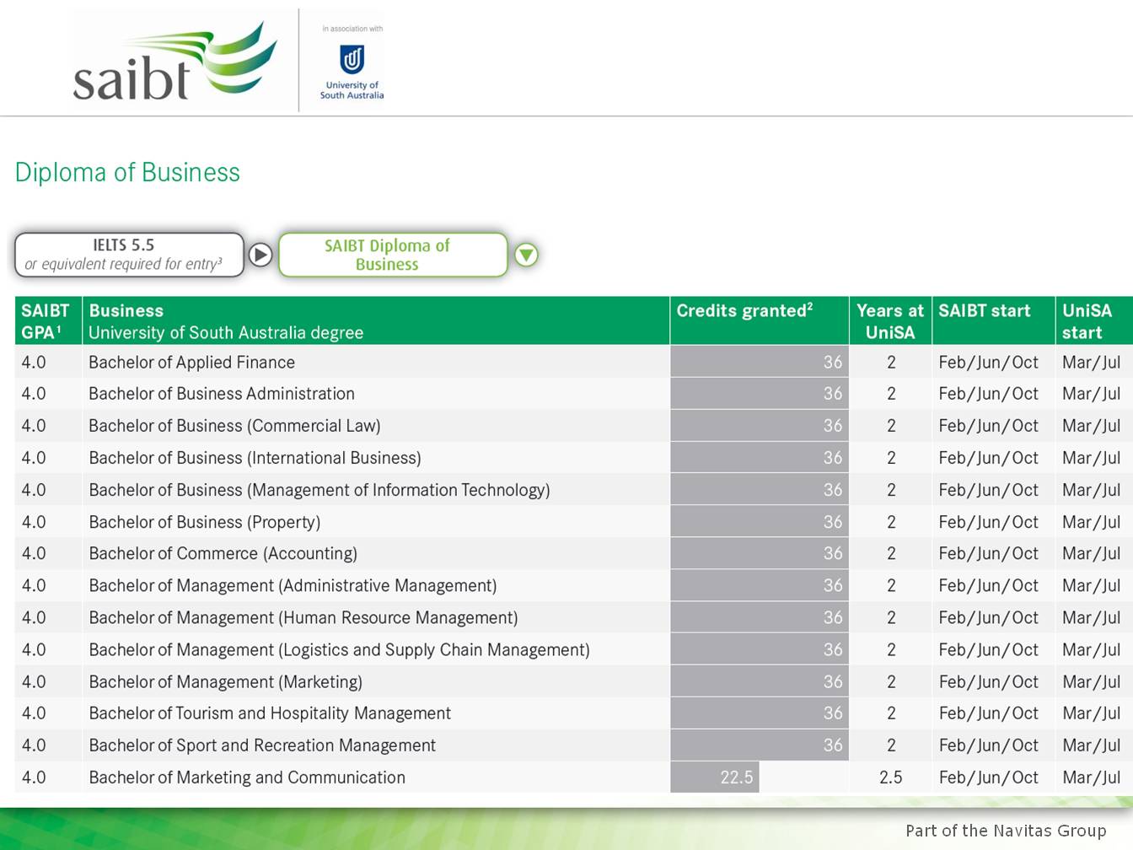The image size is (1133, 850).
Task: Click the 36 credits bar for Commerce (Accounting)
Action: pos(760,554)
